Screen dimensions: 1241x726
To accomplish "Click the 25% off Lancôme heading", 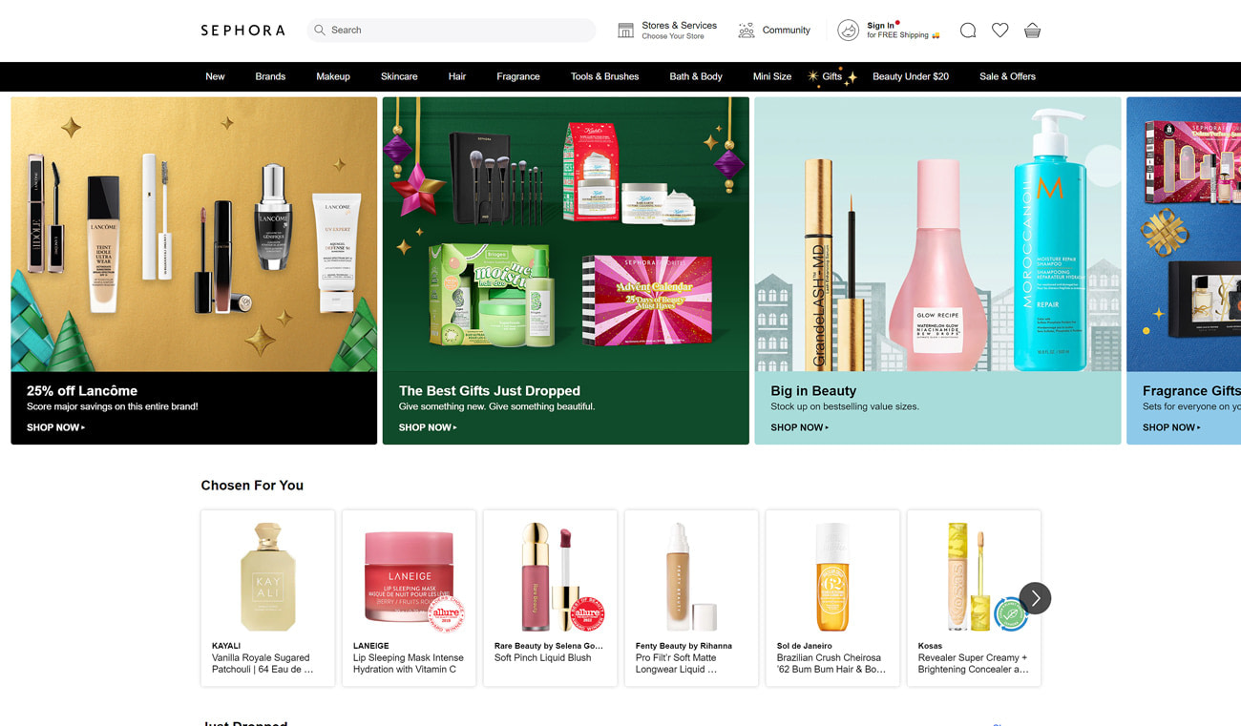I will pyautogui.click(x=82, y=391).
